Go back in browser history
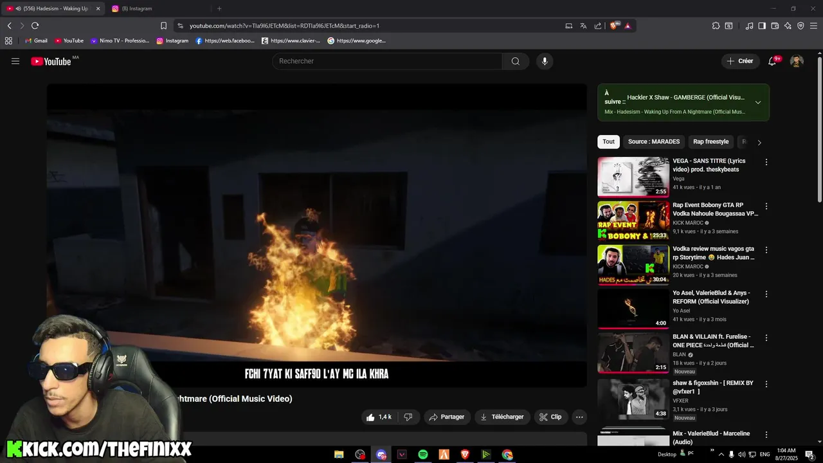The width and height of the screenshot is (823, 463). 9,26
